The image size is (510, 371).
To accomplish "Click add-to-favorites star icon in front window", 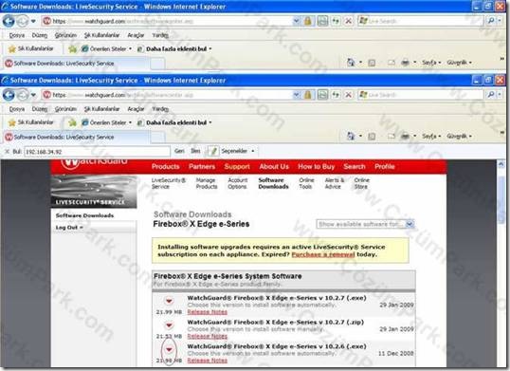I will pos(73,122).
